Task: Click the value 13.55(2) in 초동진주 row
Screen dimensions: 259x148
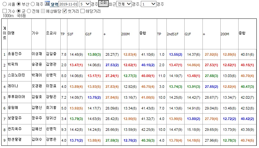Action: coord(176,54)
